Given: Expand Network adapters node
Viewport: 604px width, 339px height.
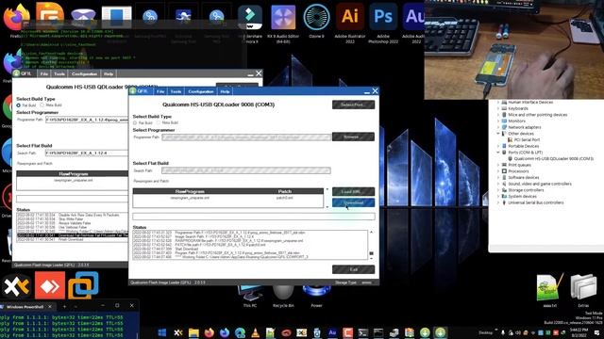Looking at the screenshot, I should (498, 127).
